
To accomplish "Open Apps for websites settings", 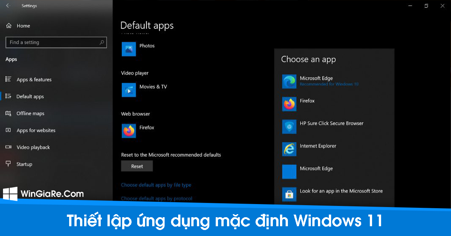I will pos(36,130).
